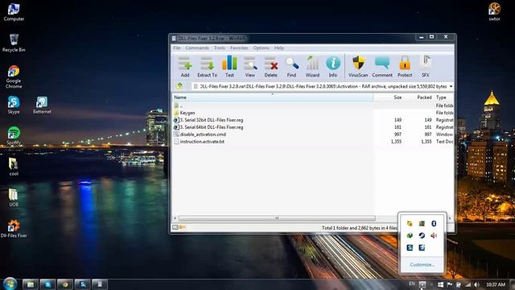Click the Delete toolbar icon

pyautogui.click(x=271, y=67)
